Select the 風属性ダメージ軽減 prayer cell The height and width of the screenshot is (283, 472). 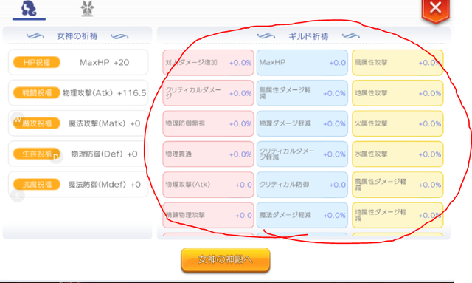(398, 184)
